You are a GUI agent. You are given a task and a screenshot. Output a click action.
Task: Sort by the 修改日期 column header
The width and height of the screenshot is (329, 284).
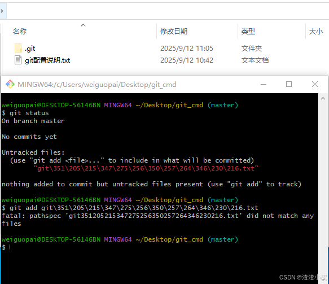click(174, 32)
